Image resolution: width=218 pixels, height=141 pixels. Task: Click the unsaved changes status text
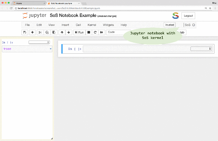(x=107, y=16)
